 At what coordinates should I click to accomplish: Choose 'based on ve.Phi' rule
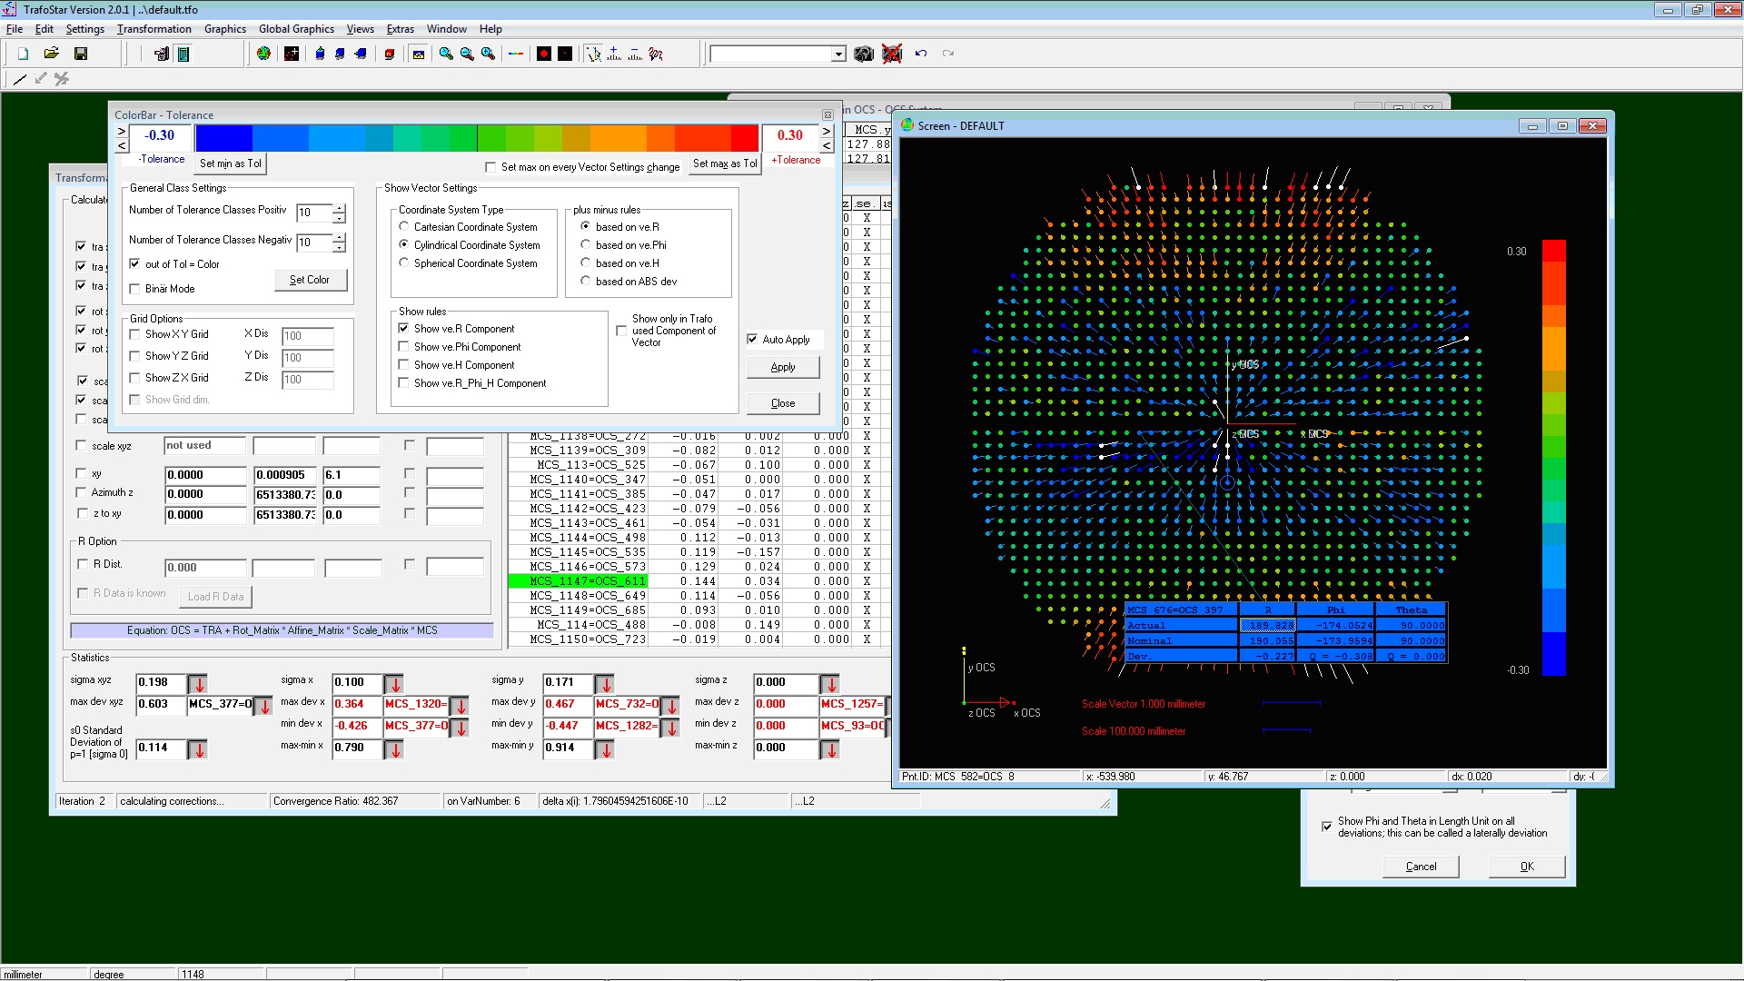click(x=586, y=245)
